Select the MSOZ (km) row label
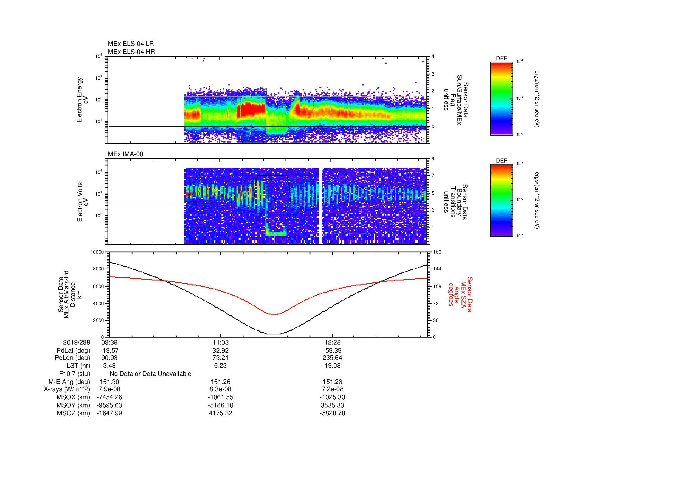This screenshot has width=678, height=479. 73,413
